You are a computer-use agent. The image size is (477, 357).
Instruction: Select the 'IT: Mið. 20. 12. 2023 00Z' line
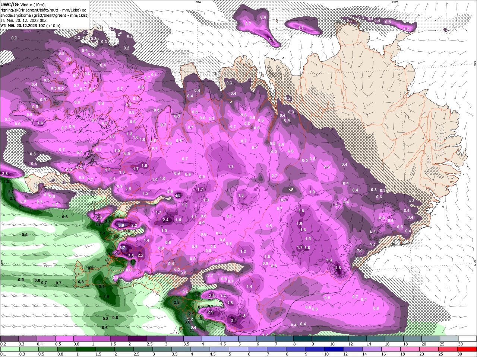click(23, 20)
